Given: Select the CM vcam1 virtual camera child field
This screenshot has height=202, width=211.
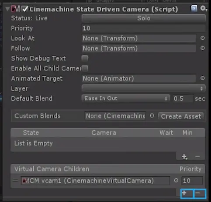Looking at the screenshot, I should (95, 181).
